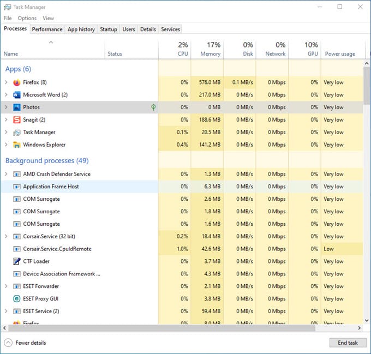Click the vertical scrollbar thumb
This screenshot has width=371, height=354.
tap(367, 86)
